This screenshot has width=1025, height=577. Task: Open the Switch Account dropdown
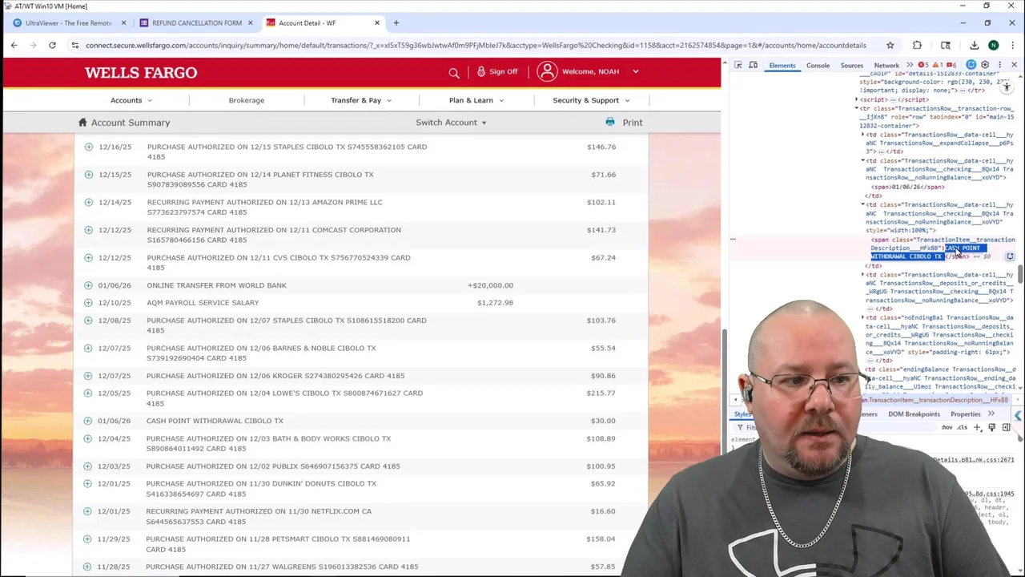(451, 123)
